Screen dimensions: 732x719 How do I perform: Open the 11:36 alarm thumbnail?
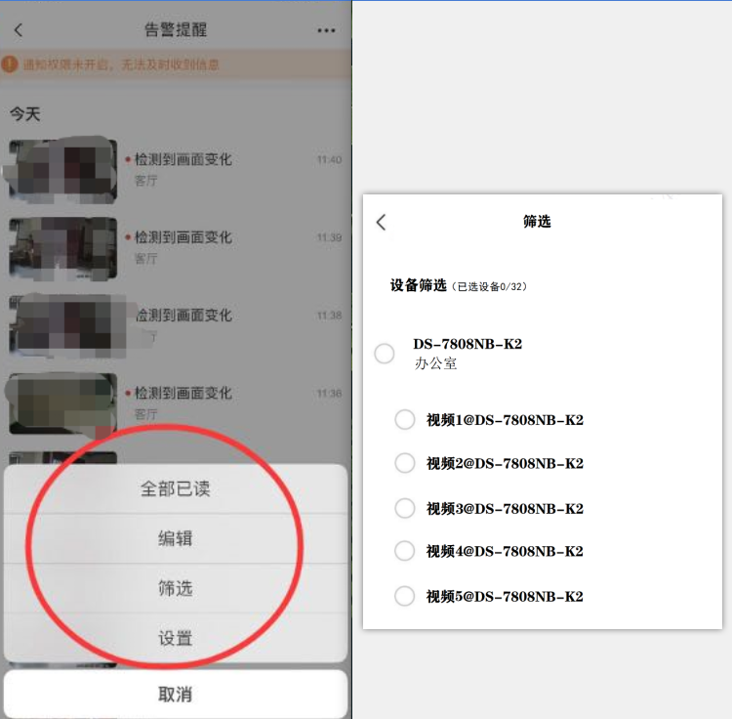click(x=62, y=404)
